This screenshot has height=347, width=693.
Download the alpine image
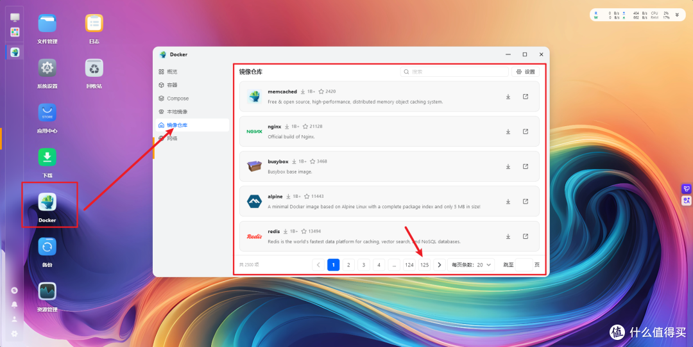[508, 202]
